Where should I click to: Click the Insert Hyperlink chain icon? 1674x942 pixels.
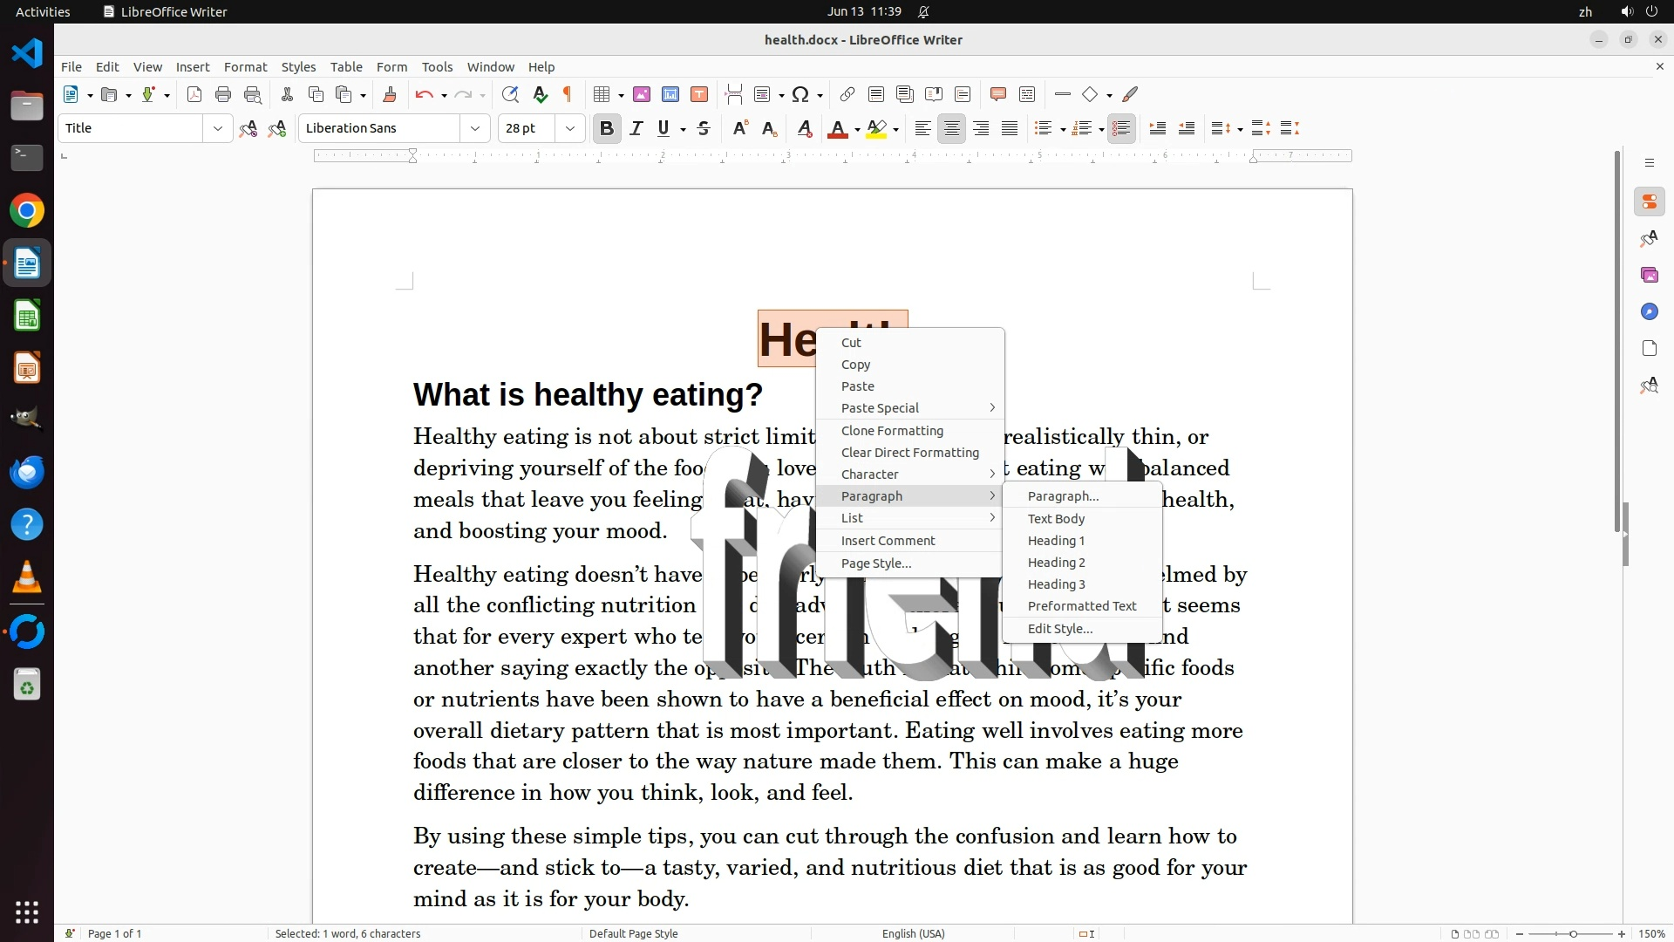tap(847, 95)
